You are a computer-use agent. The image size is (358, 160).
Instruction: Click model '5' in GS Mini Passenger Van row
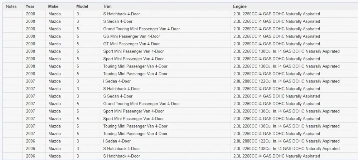tap(87, 36)
